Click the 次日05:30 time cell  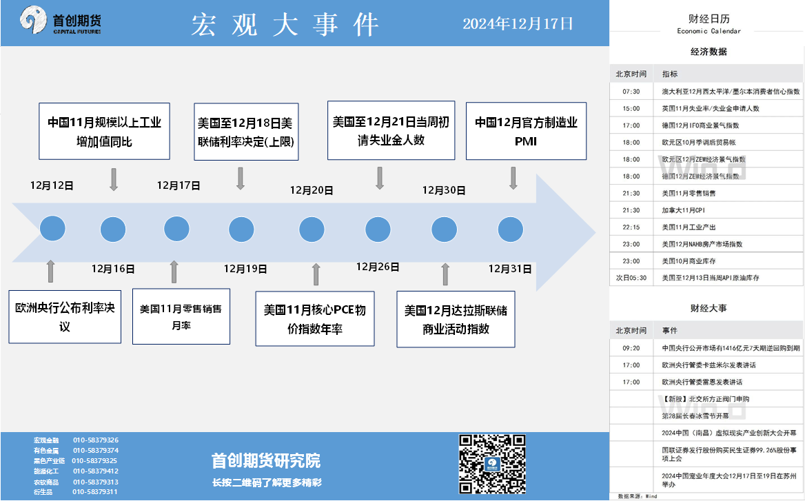tap(631, 278)
